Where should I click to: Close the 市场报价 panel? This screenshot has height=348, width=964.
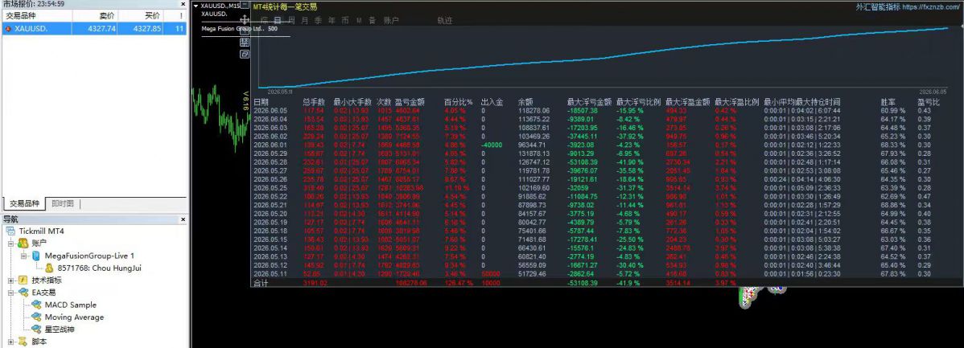pyautogui.click(x=183, y=4)
